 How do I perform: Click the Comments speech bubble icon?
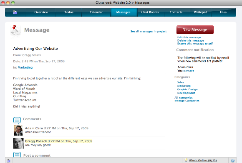[17, 120]
